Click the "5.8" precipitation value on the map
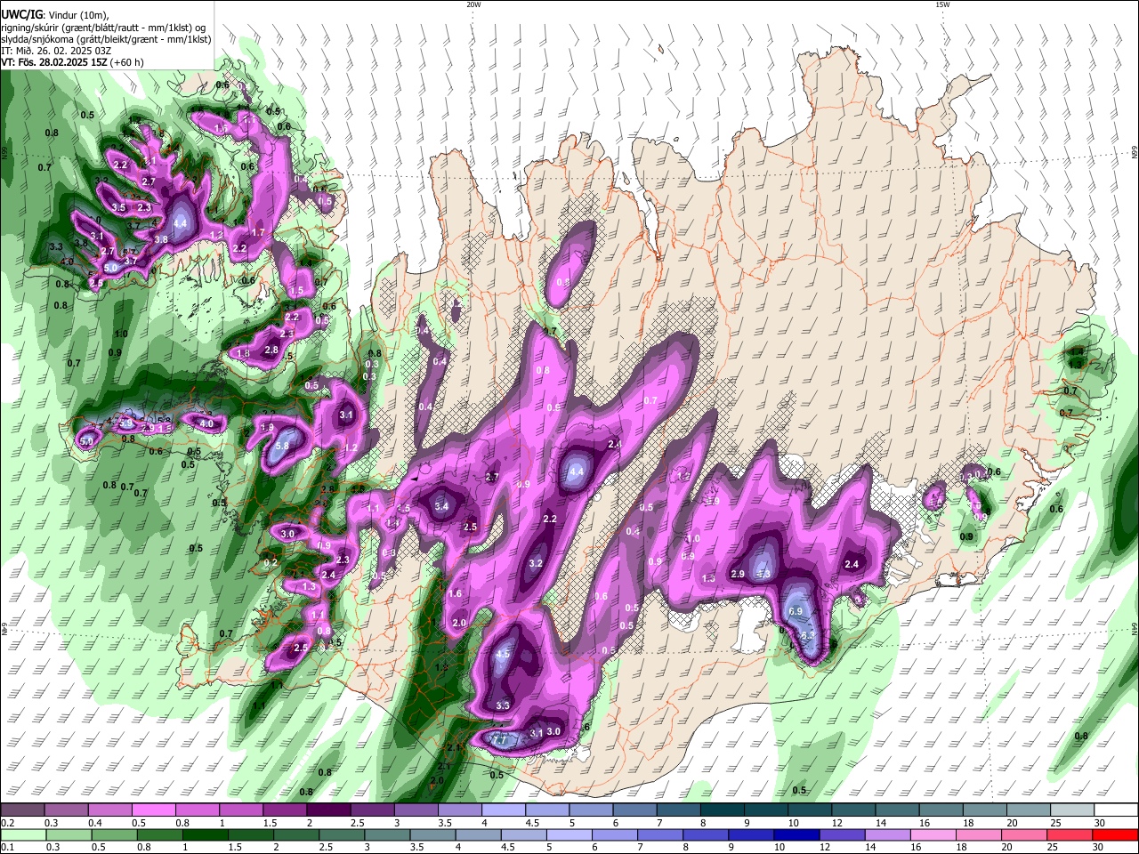Viewport: 1139px width, 854px height. click(283, 447)
